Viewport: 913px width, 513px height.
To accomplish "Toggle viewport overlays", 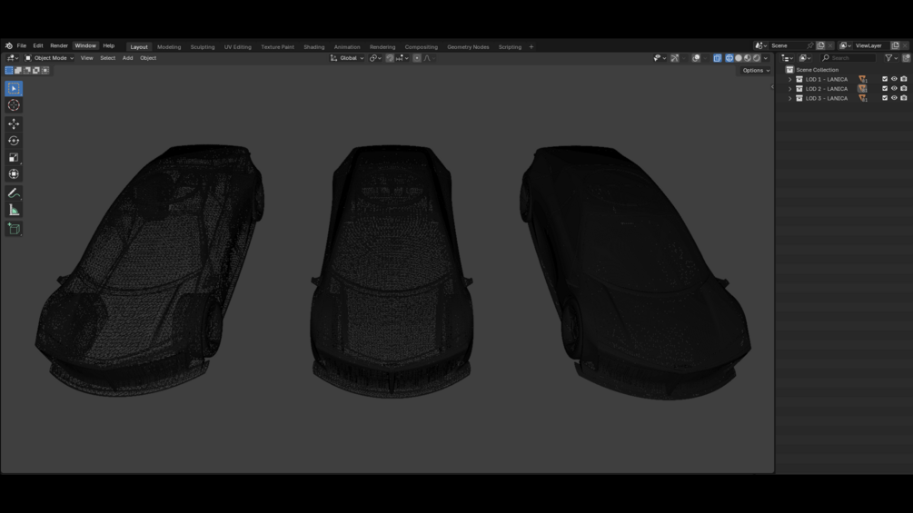I will 696,58.
